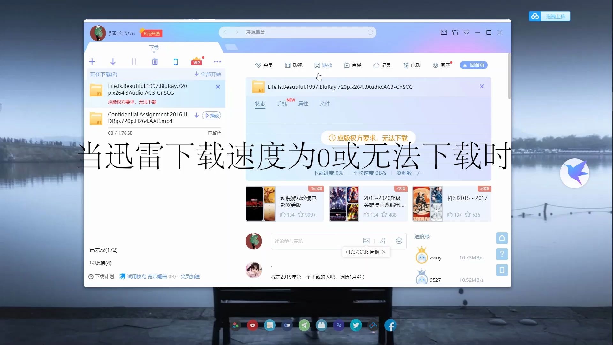
Task: Click the start download arrow icon
Action: [113, 62]
